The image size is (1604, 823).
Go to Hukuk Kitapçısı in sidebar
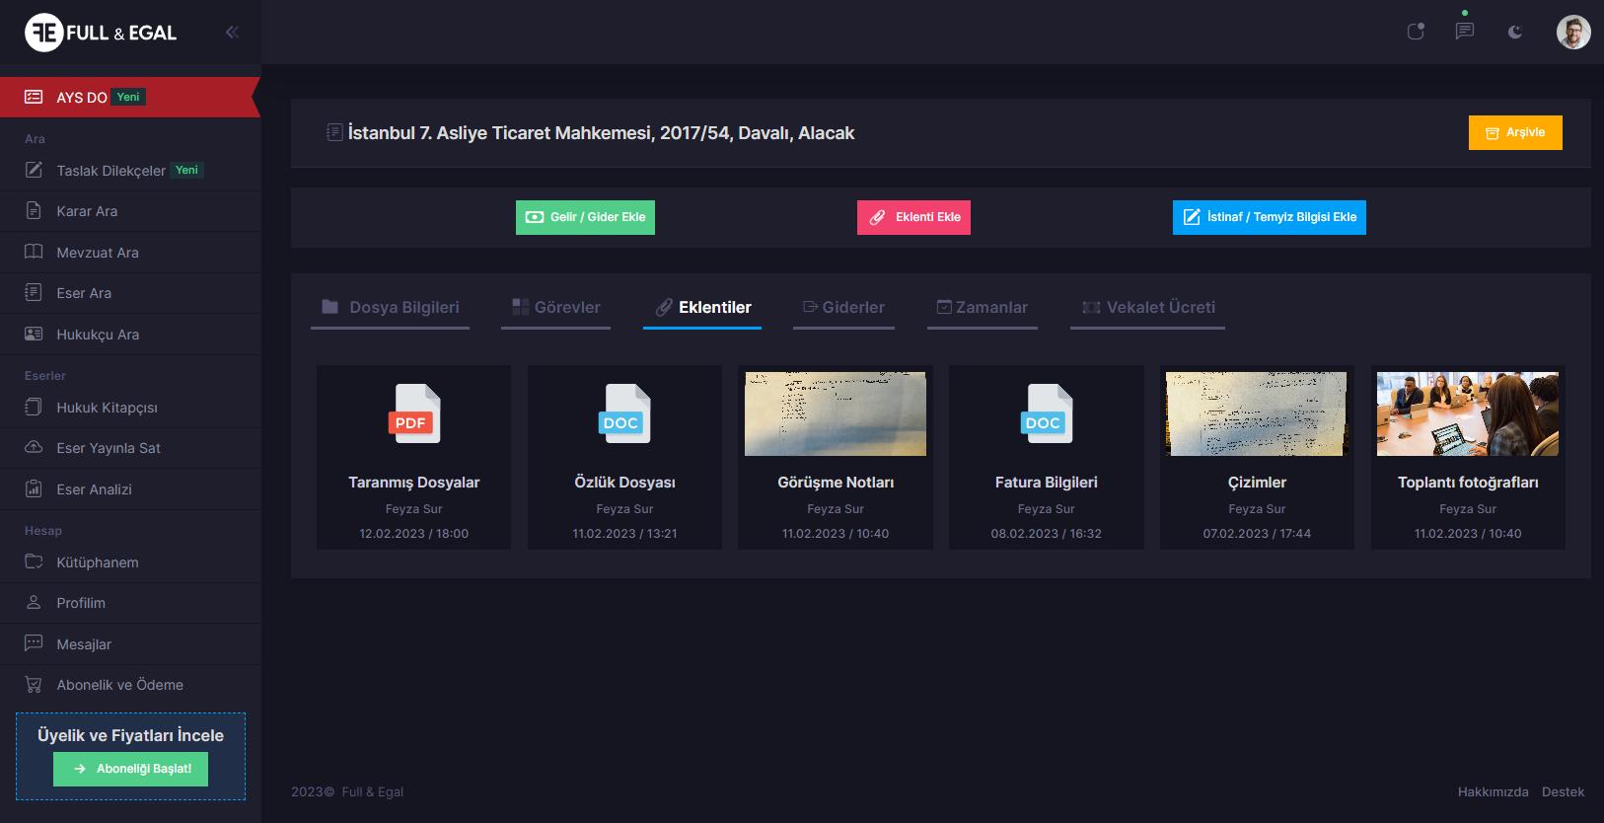pyautogui.click(x=107, y=408)
